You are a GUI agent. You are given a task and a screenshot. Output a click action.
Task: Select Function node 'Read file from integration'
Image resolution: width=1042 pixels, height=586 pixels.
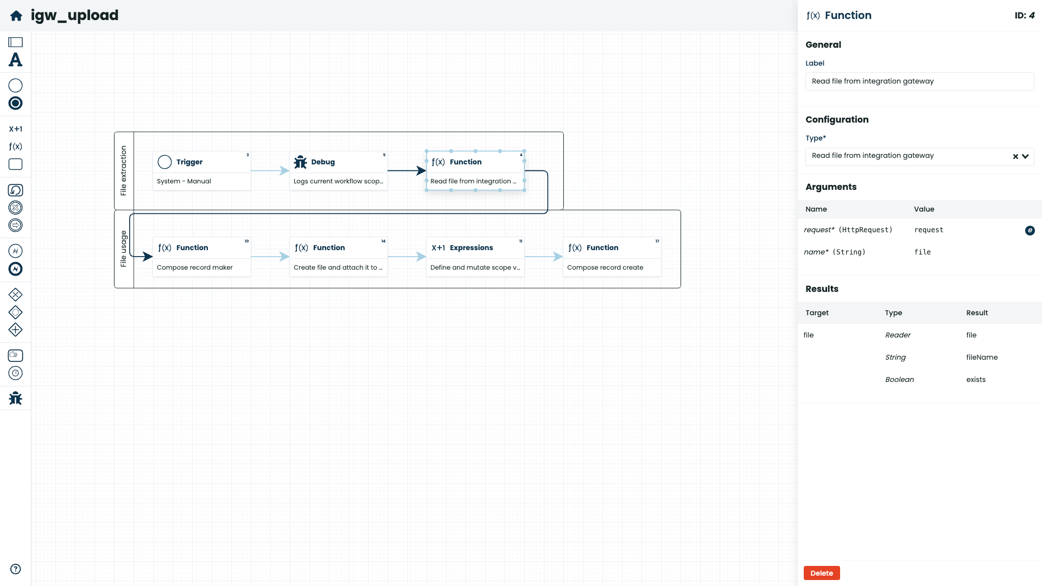pyautogui.click(x=475, y=171)
